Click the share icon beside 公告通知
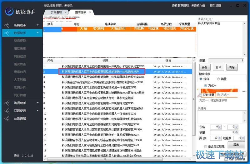Screen dimensions: 250x164 (7, 118)
